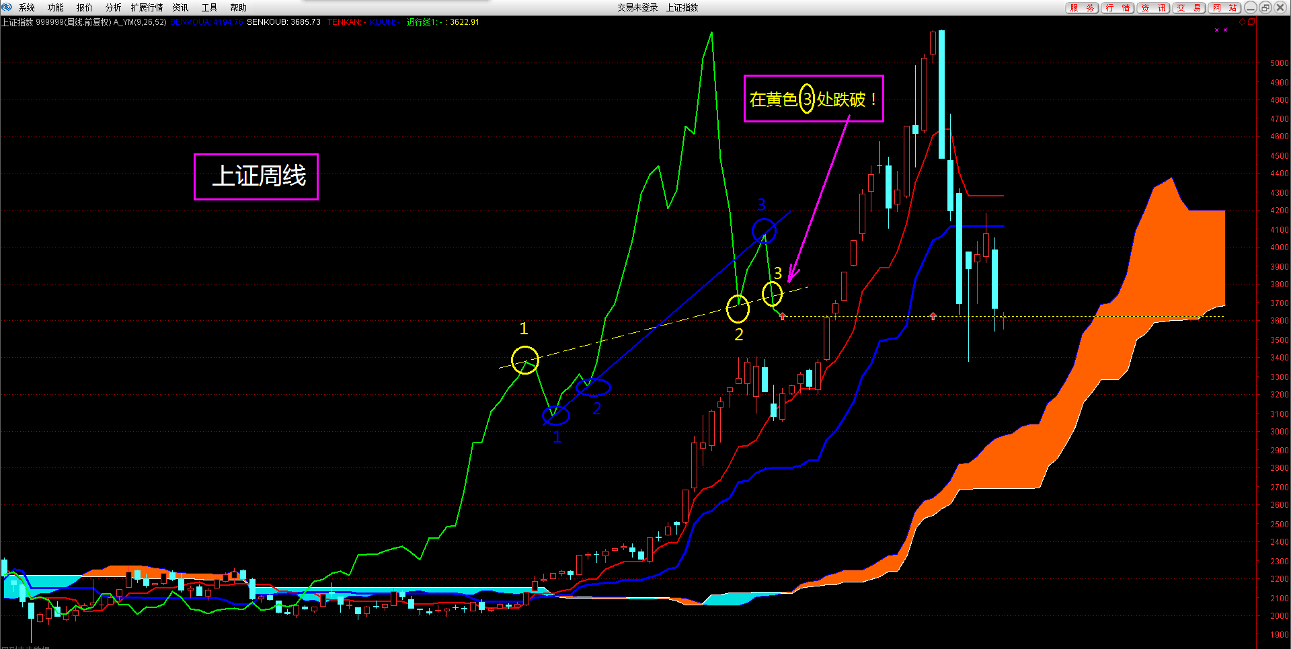Click the 3600 price axis label
This screenshot has height=649, width=1291.
(x=1279, y=321)
